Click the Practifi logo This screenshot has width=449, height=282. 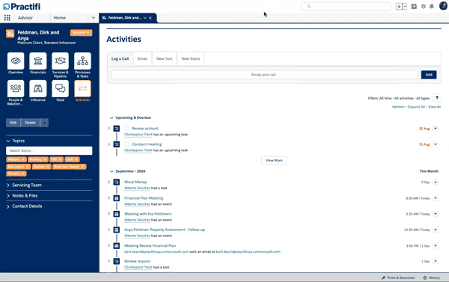22,6
